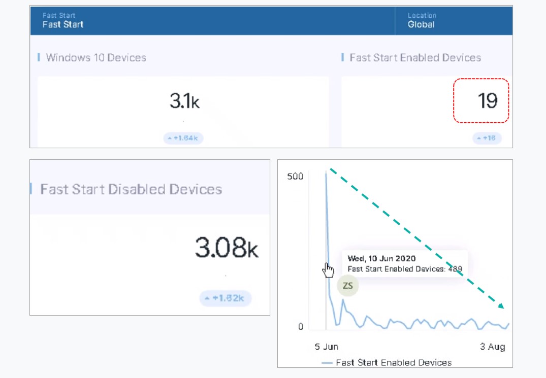Click the 10 Jun 2020 tooltip

coord(405,264)
